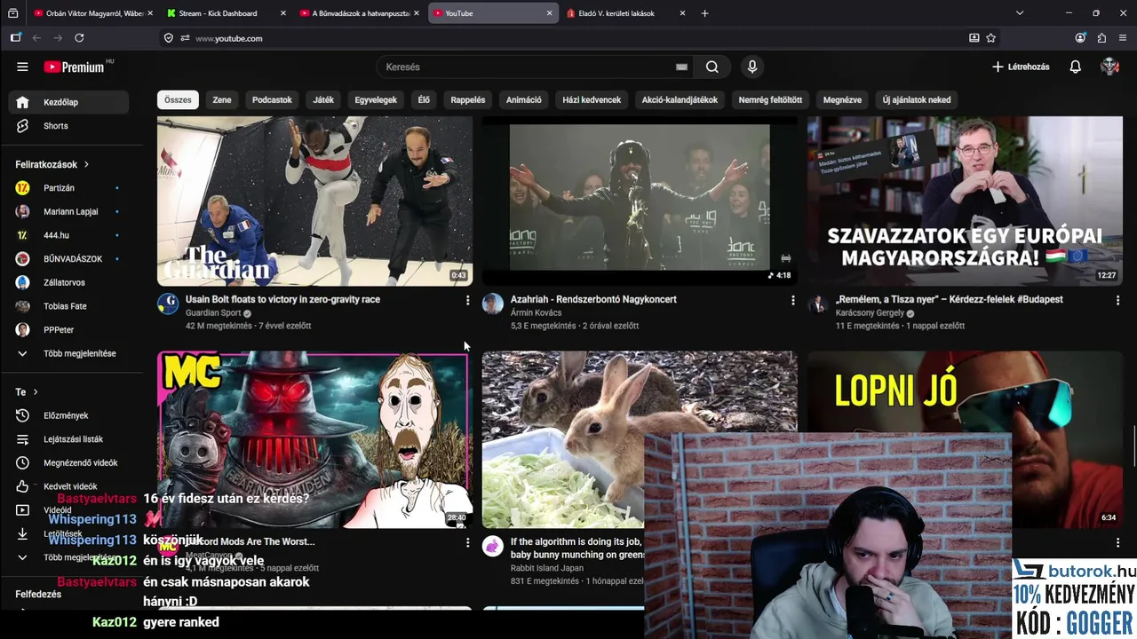Click the Létrehozás create button
This screenshot has height=639, width=1137.
[1021, 67]
